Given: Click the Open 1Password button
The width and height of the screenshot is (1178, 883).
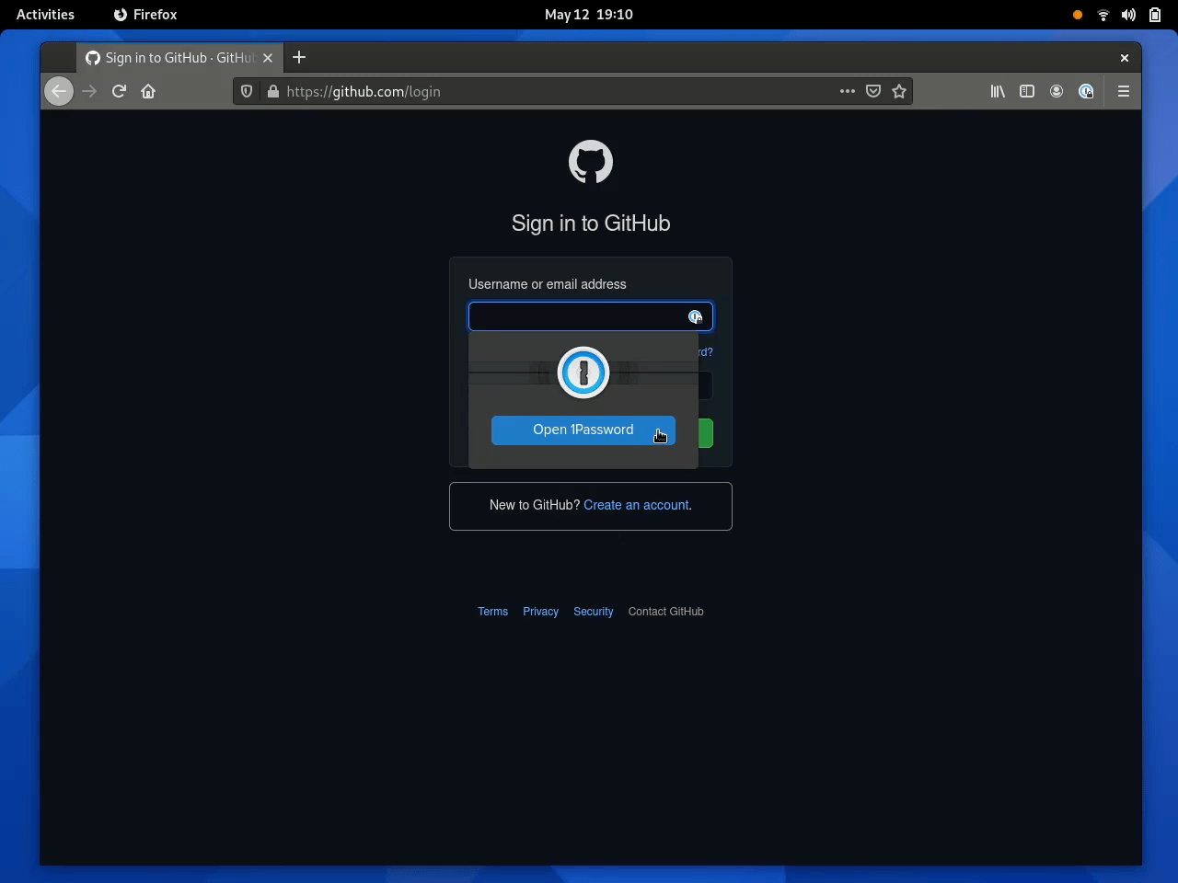Looking at the screenshot, I should 583,430.
